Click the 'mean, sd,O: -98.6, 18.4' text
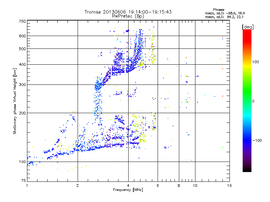Image resolution: width=270 pixels, height=202 pixels. (x=225, y=13)
